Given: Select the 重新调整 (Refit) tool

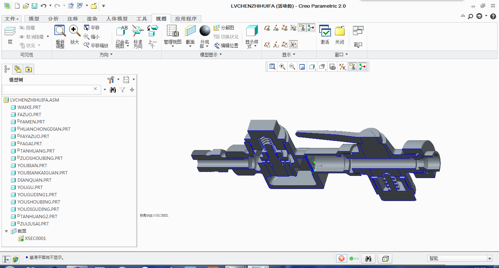Looking at the screenshot, I should pyautogui.click(x=60, y=35).
